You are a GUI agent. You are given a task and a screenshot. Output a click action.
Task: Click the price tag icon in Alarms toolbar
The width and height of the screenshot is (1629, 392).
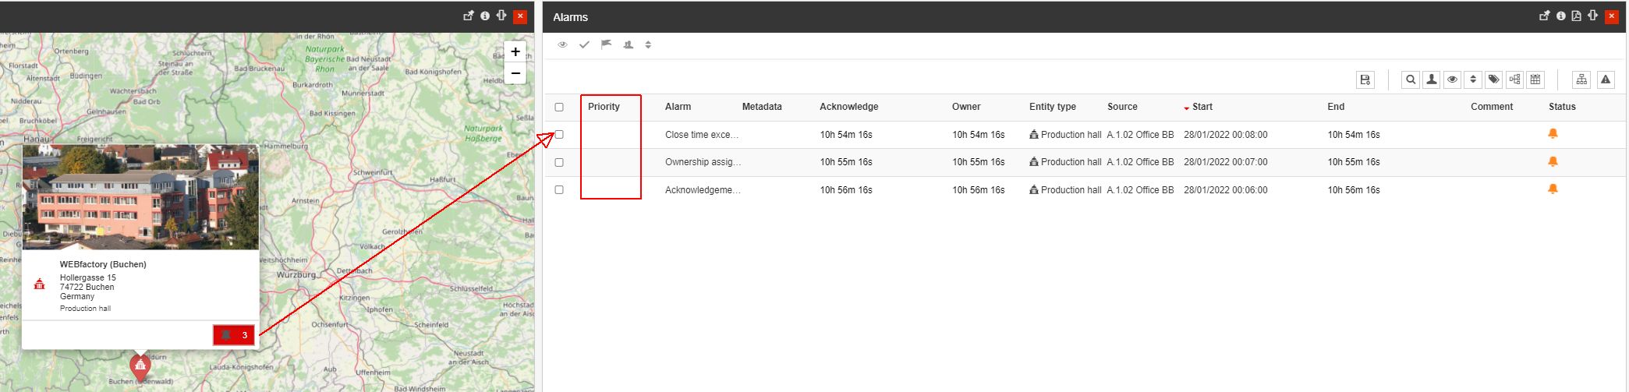pyautogui.click(x=1493, y=79)
